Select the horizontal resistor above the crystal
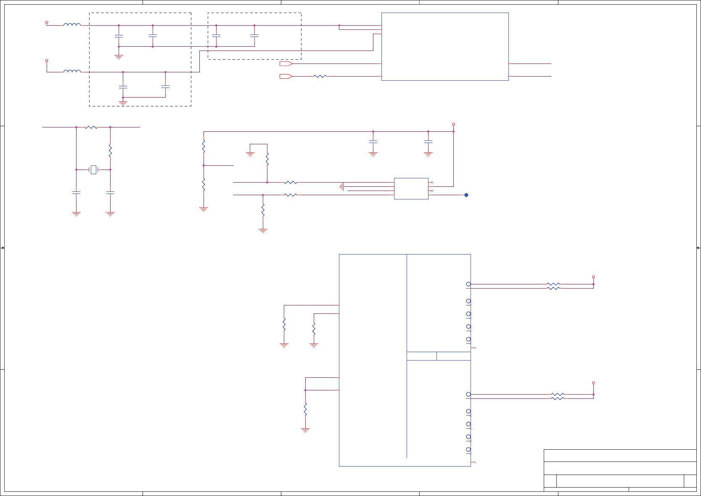 tap(91, 127)
